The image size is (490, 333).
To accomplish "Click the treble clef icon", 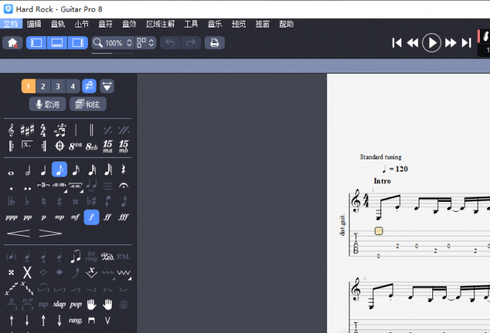I will click(12, 130).
